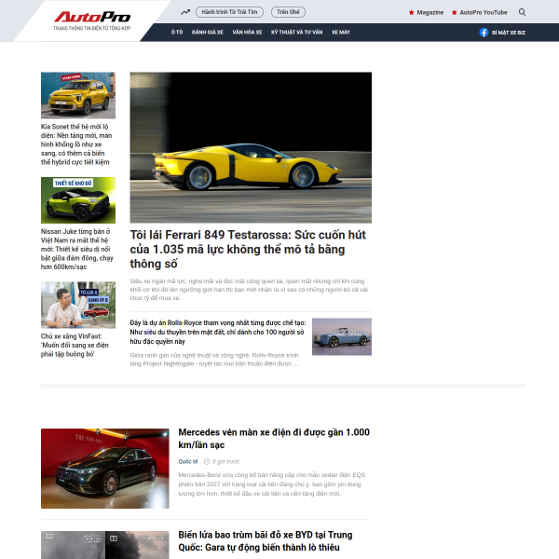Click the clock icon beside 6 giờ trước
559x559 pixels.
pyautogui.click(x=207, y=462)
